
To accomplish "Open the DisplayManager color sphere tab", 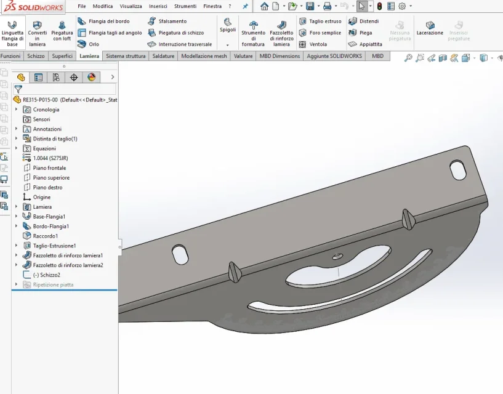I will [x=91, y=78].
